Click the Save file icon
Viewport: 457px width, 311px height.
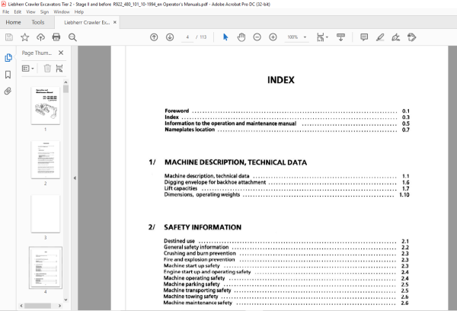click(x=9, y=37)
